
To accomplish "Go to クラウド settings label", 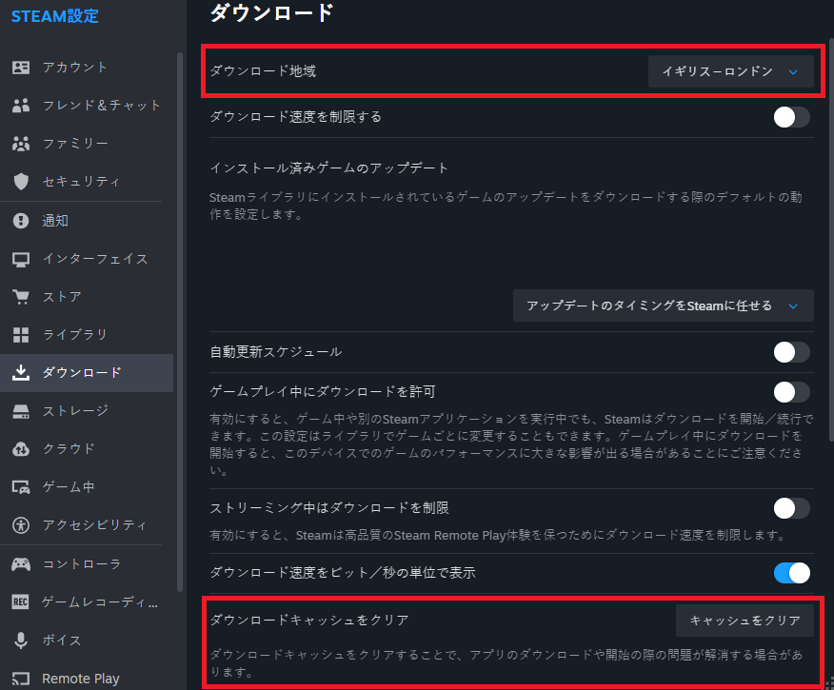I will pyautogui.click(x=69, y=449).
